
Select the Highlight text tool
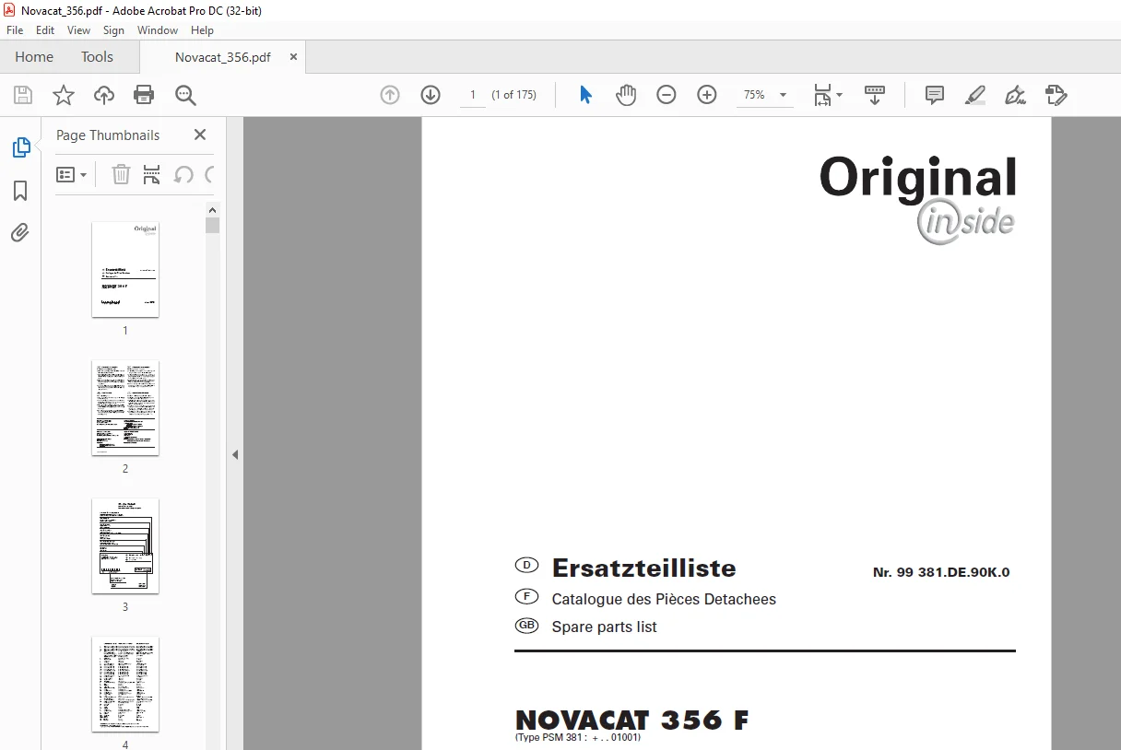(x=975, y=95)
